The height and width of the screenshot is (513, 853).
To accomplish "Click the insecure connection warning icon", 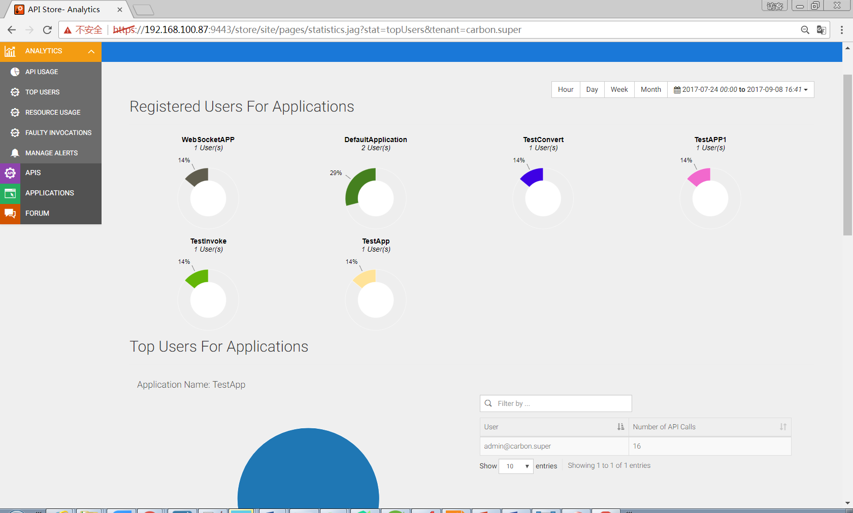I will tap(68, 30).
